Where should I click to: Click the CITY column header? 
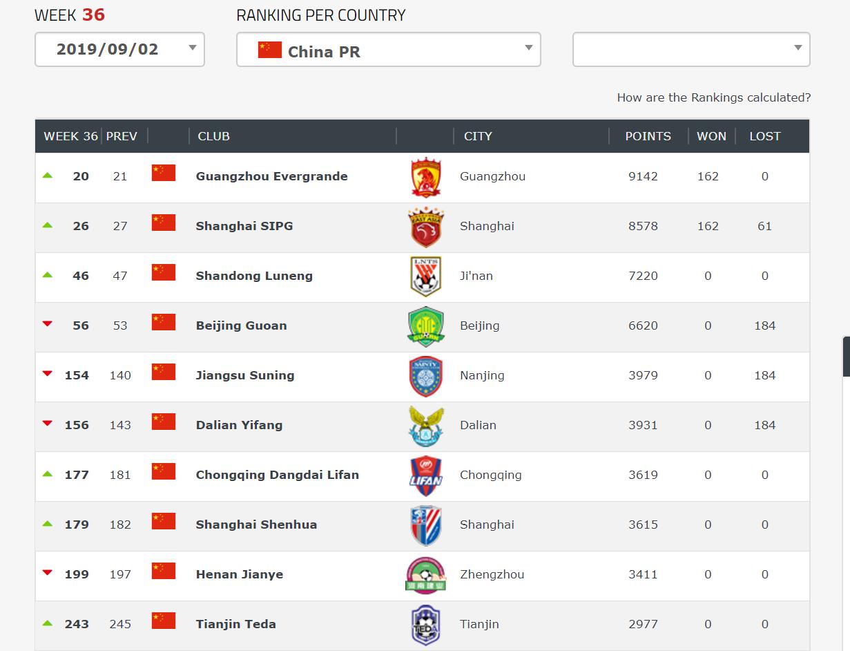[478, 136]
